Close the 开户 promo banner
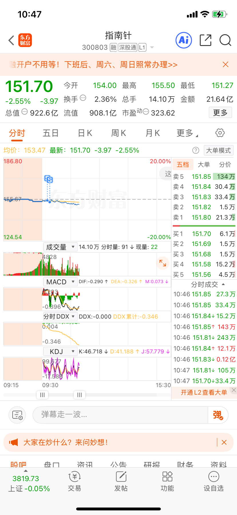The width and height of the screenshot is (237, 515). point(226,64)
